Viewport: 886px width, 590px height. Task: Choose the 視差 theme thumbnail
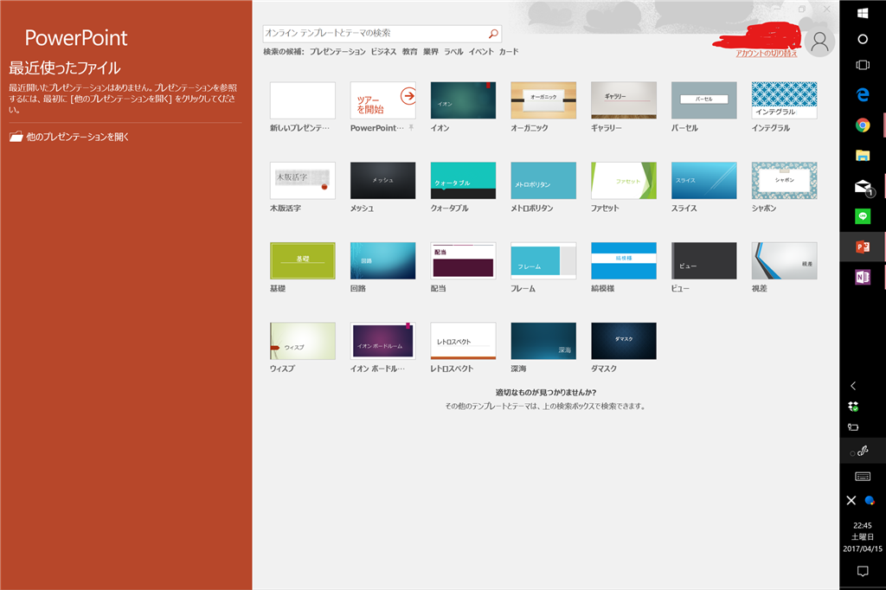click(x=784, y=260)
